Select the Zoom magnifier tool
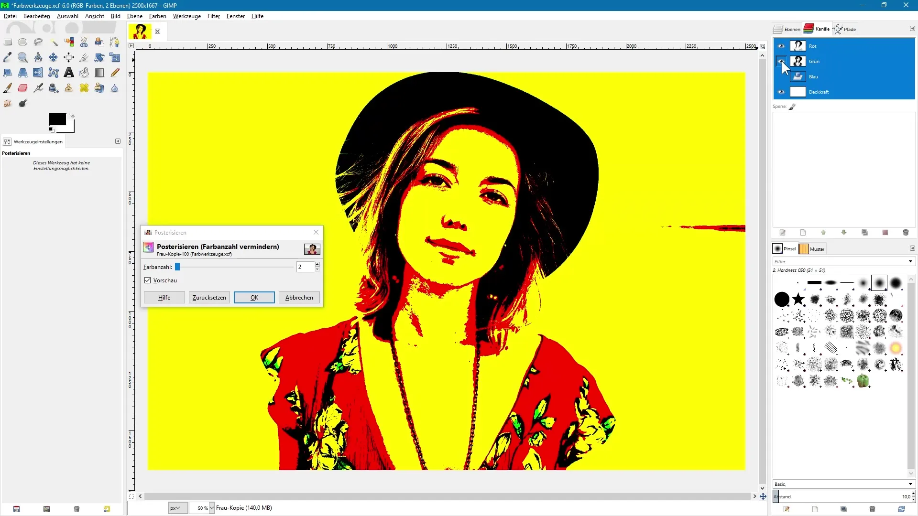 (23, 57)
